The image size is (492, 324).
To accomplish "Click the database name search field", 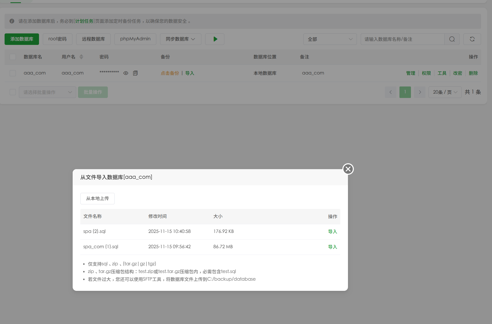I will pyautogui.click(x=402, y=39).
